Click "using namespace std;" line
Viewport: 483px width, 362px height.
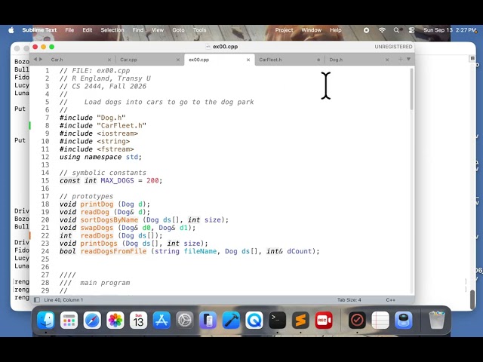[100, 157]
